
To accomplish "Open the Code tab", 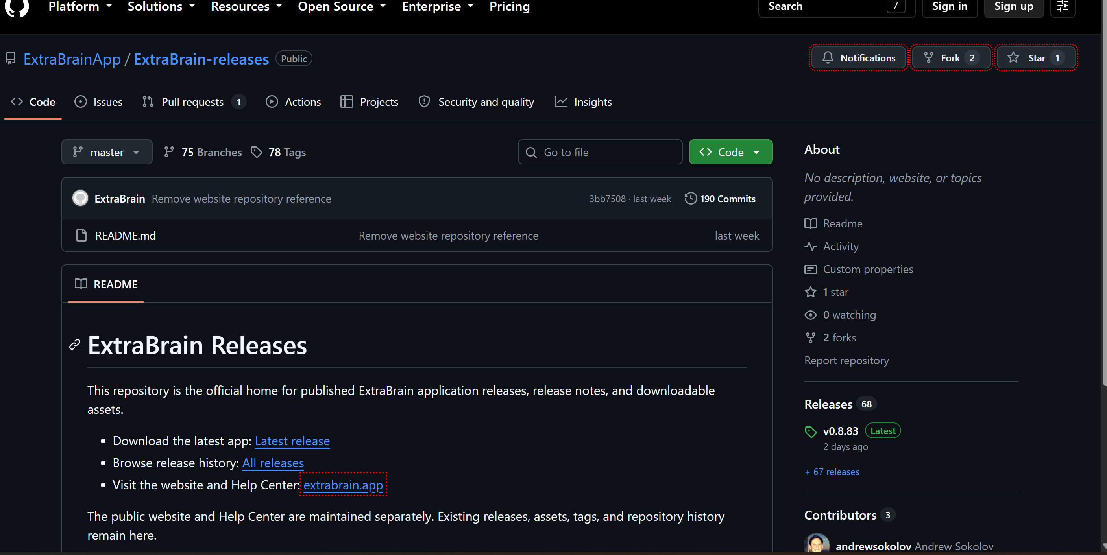I will pyautogui.click(x=33, y=102).
